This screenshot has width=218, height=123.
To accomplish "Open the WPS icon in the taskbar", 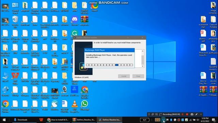I will coord(41,120).
